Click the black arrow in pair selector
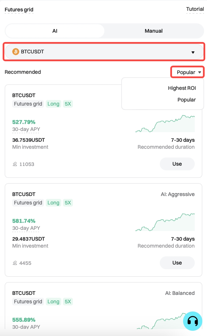207x336 pixels. [193, 52]
